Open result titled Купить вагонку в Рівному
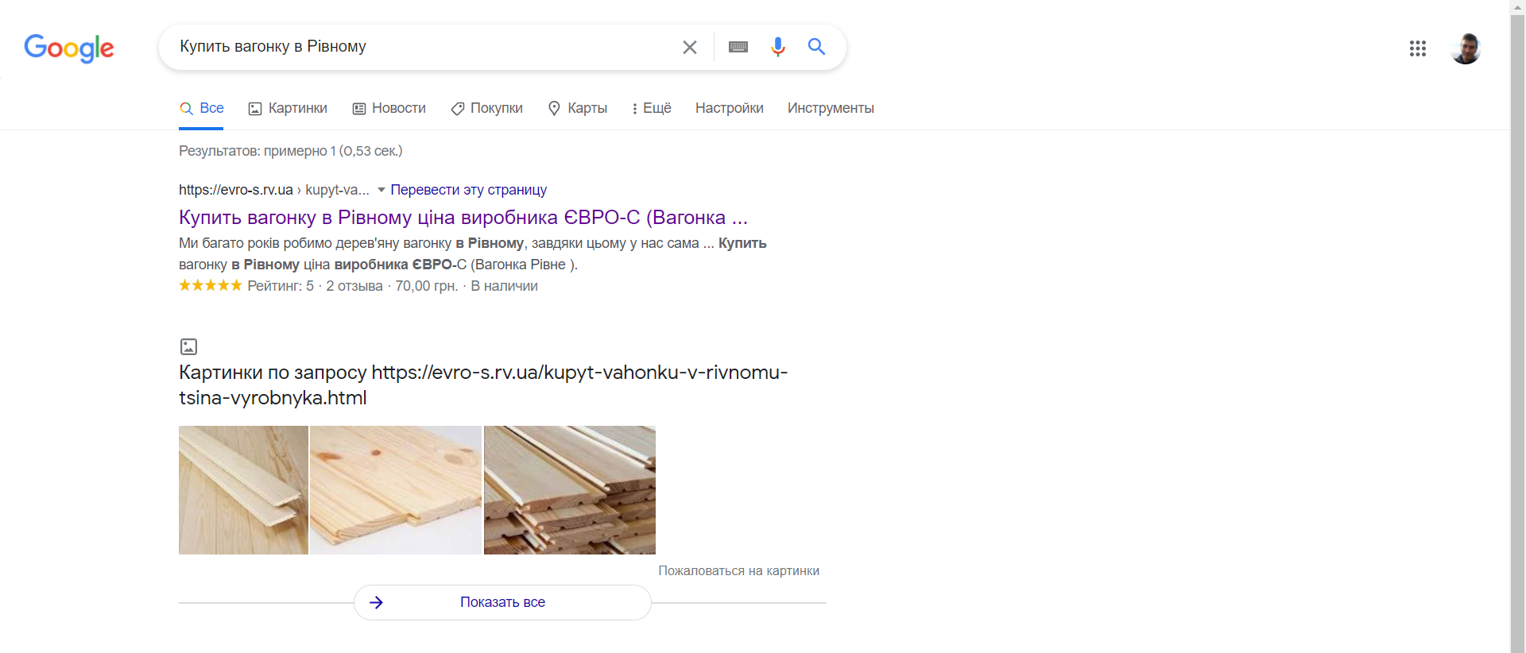Screen dimensions: 1526x653 [x=463, y=218]
